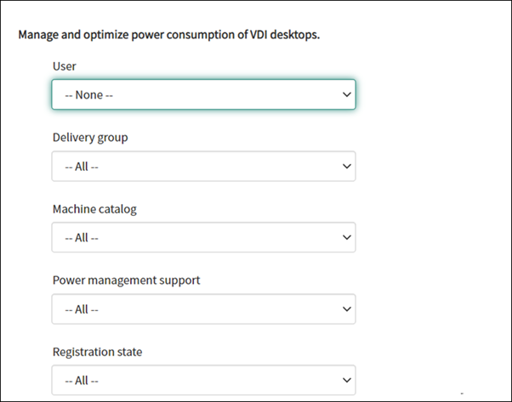
Task: Click the "Delivery group" field label
Action: [x=90, y=137]
